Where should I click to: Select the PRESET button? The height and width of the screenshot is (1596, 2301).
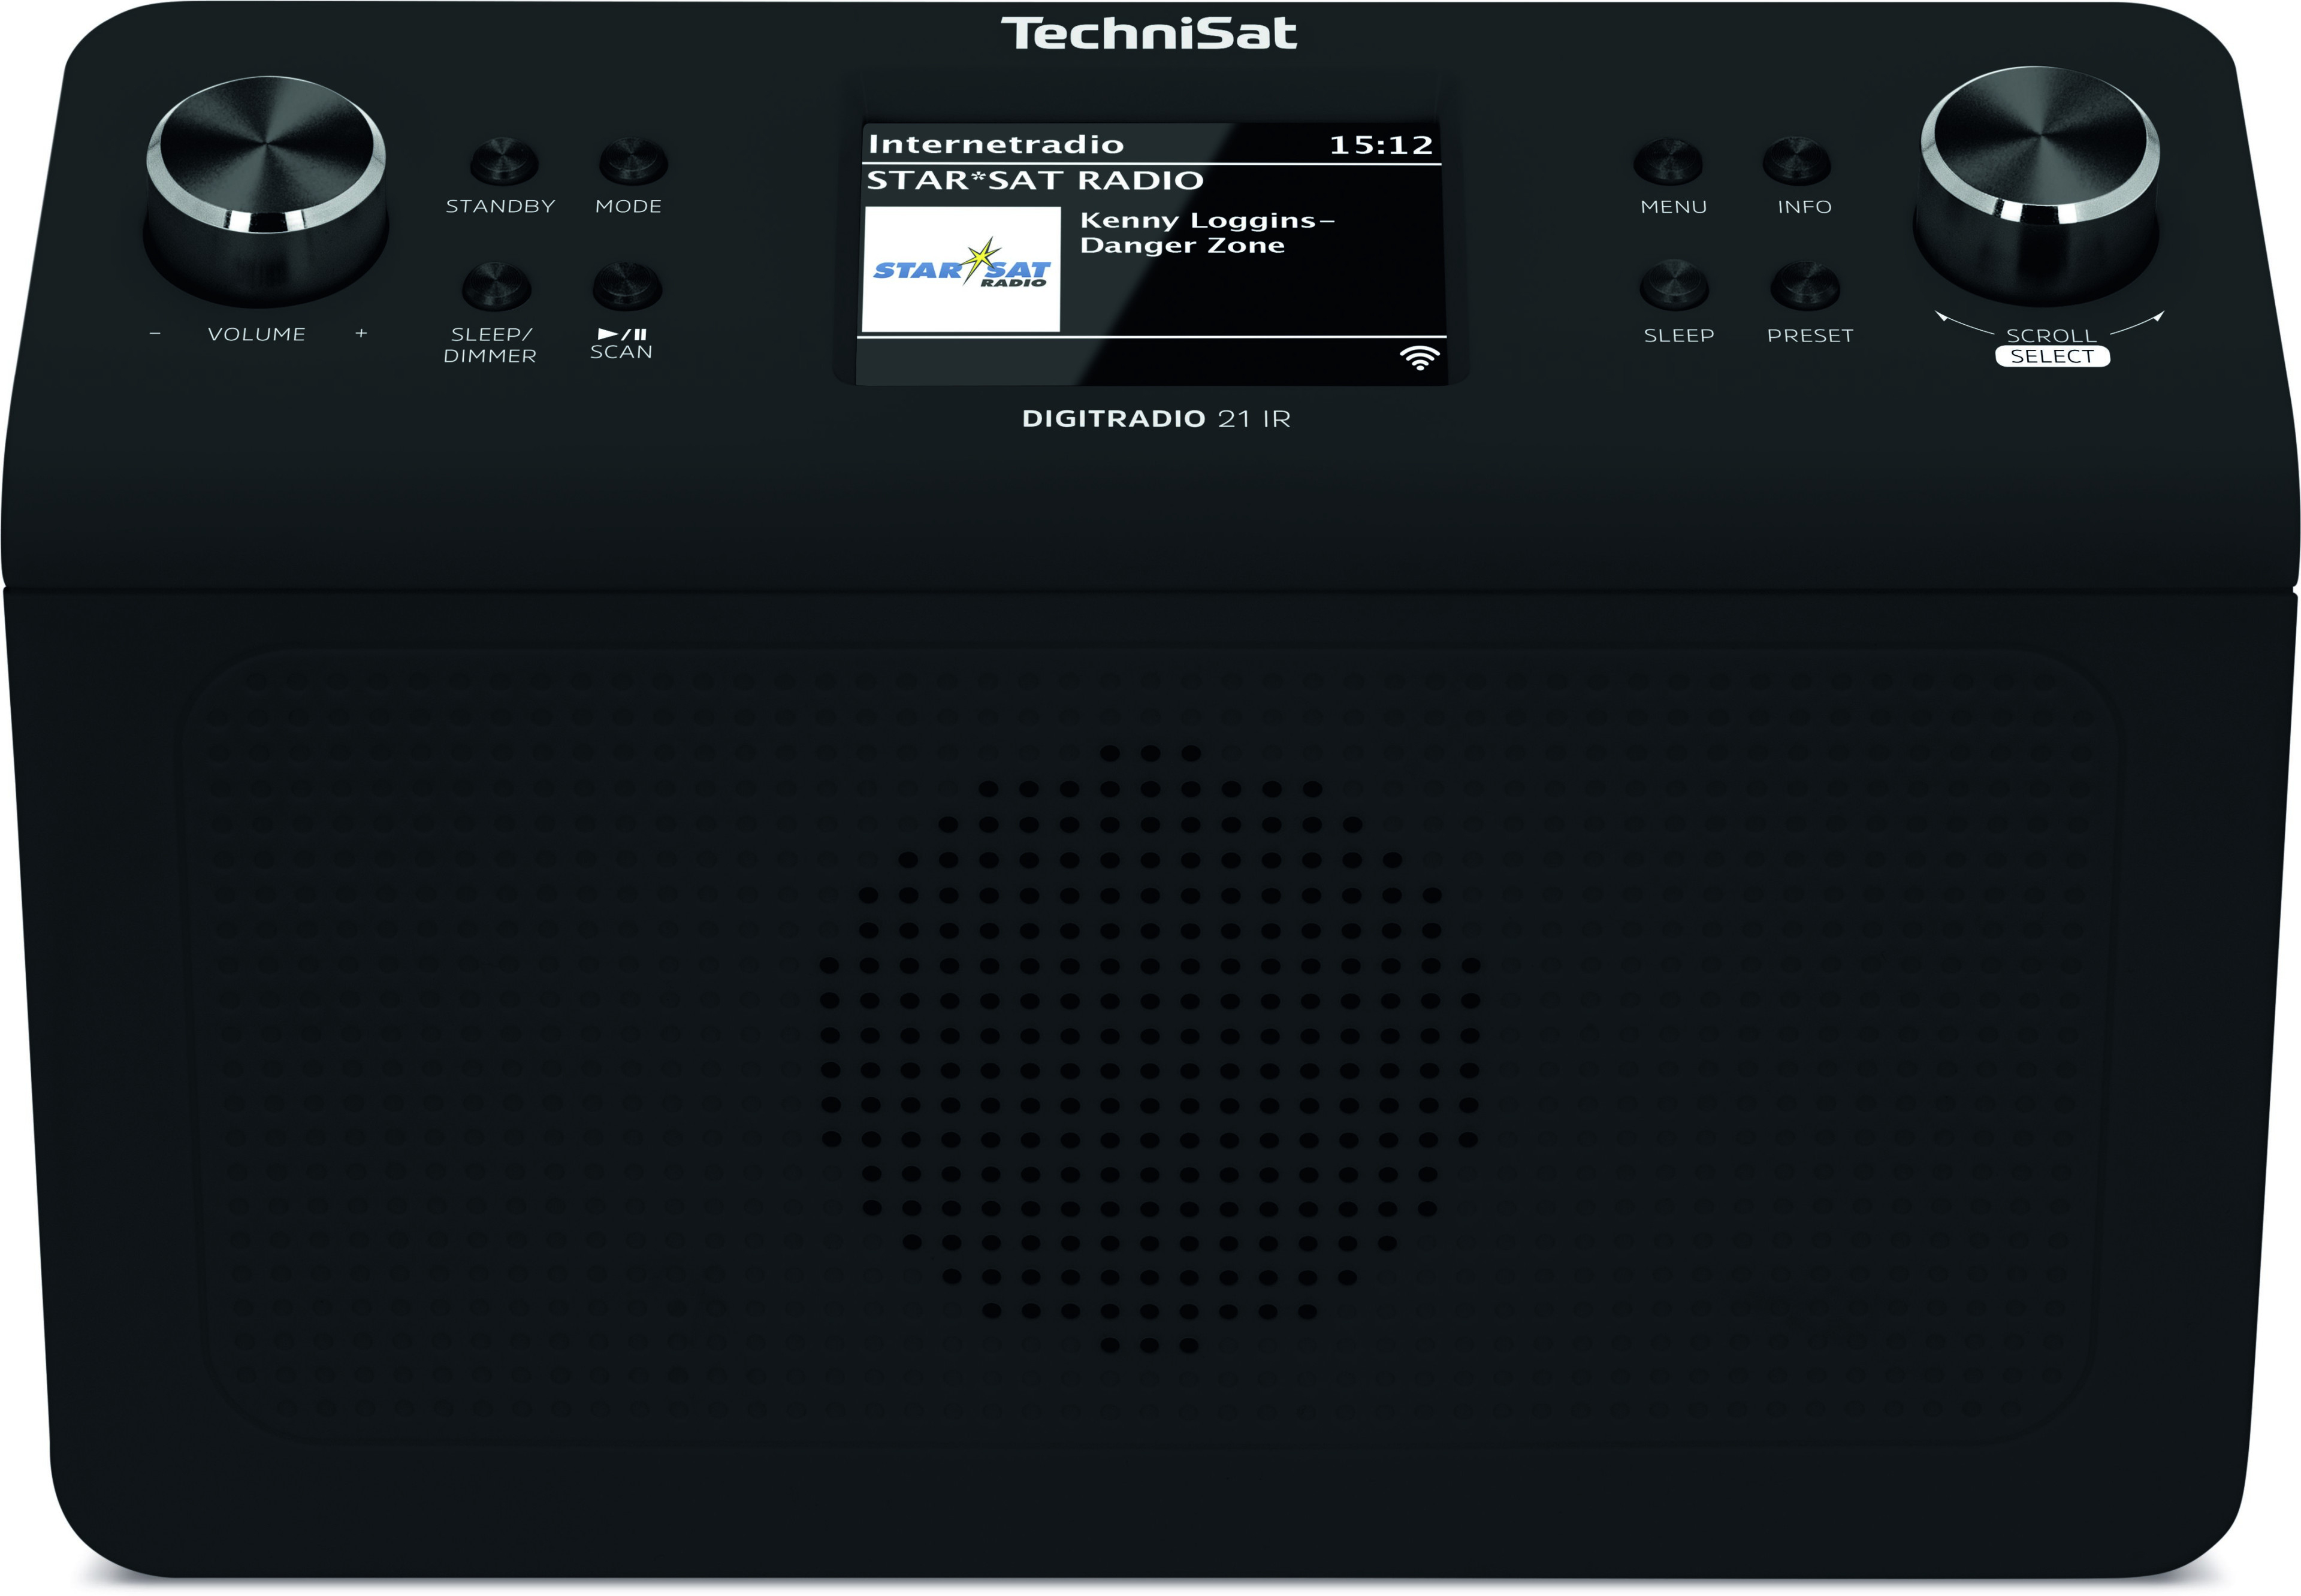(1805, 286)
